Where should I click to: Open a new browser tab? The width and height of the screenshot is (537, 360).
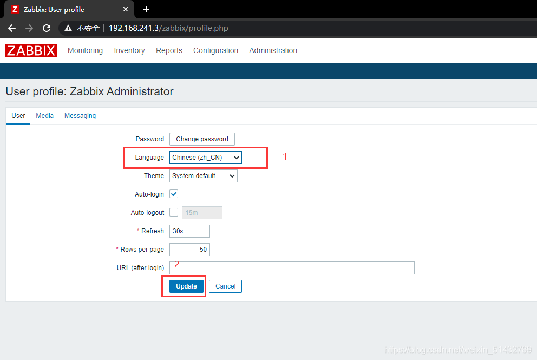click(x=146, y=9)
